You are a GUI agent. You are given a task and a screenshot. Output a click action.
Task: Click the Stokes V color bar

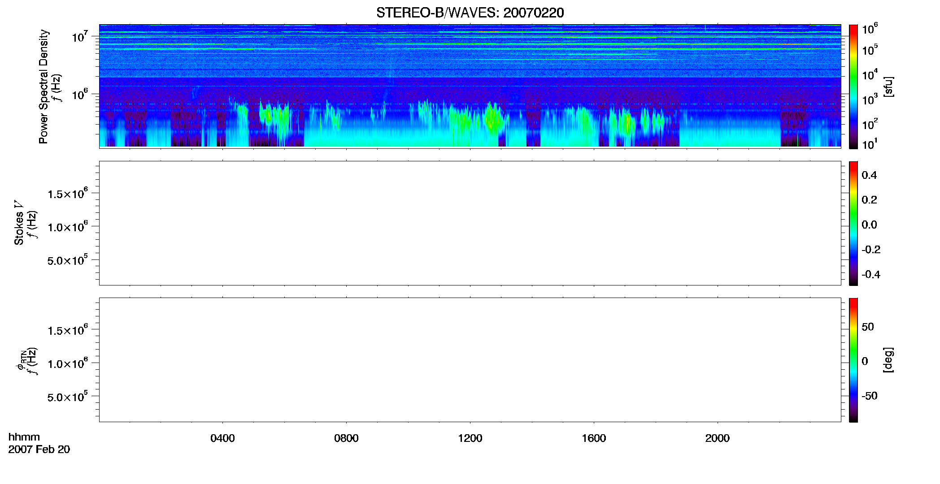point(853,223)
